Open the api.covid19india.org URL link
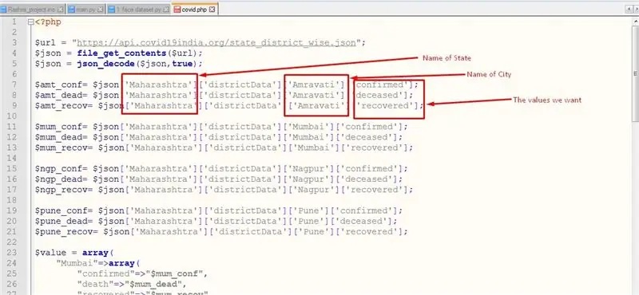 point(216,43)
